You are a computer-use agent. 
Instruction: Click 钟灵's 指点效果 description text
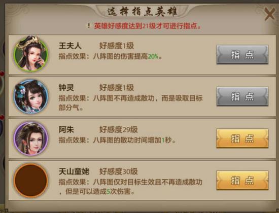[x=131, y=103]
